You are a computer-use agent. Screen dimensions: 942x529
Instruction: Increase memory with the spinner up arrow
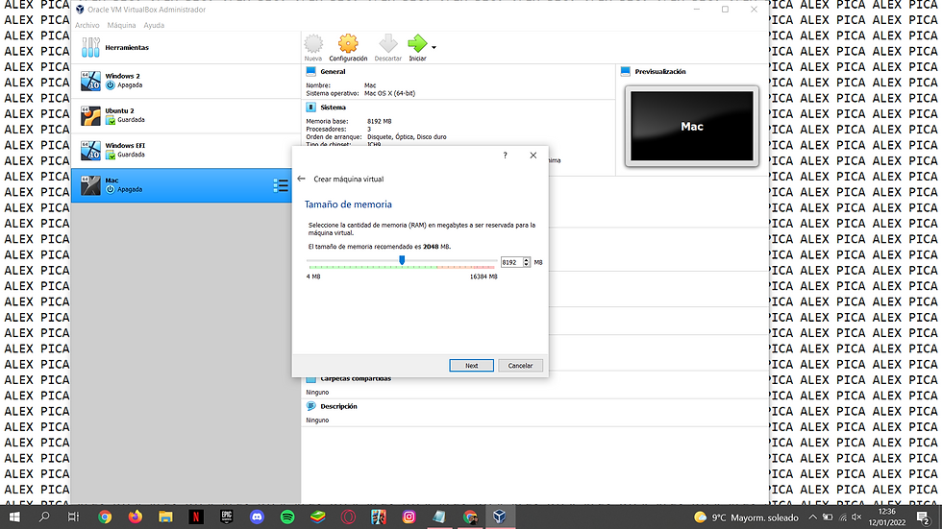coord(527,260)
